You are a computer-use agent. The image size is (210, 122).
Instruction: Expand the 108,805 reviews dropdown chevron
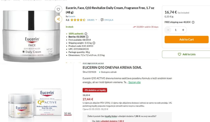point(96,20)
